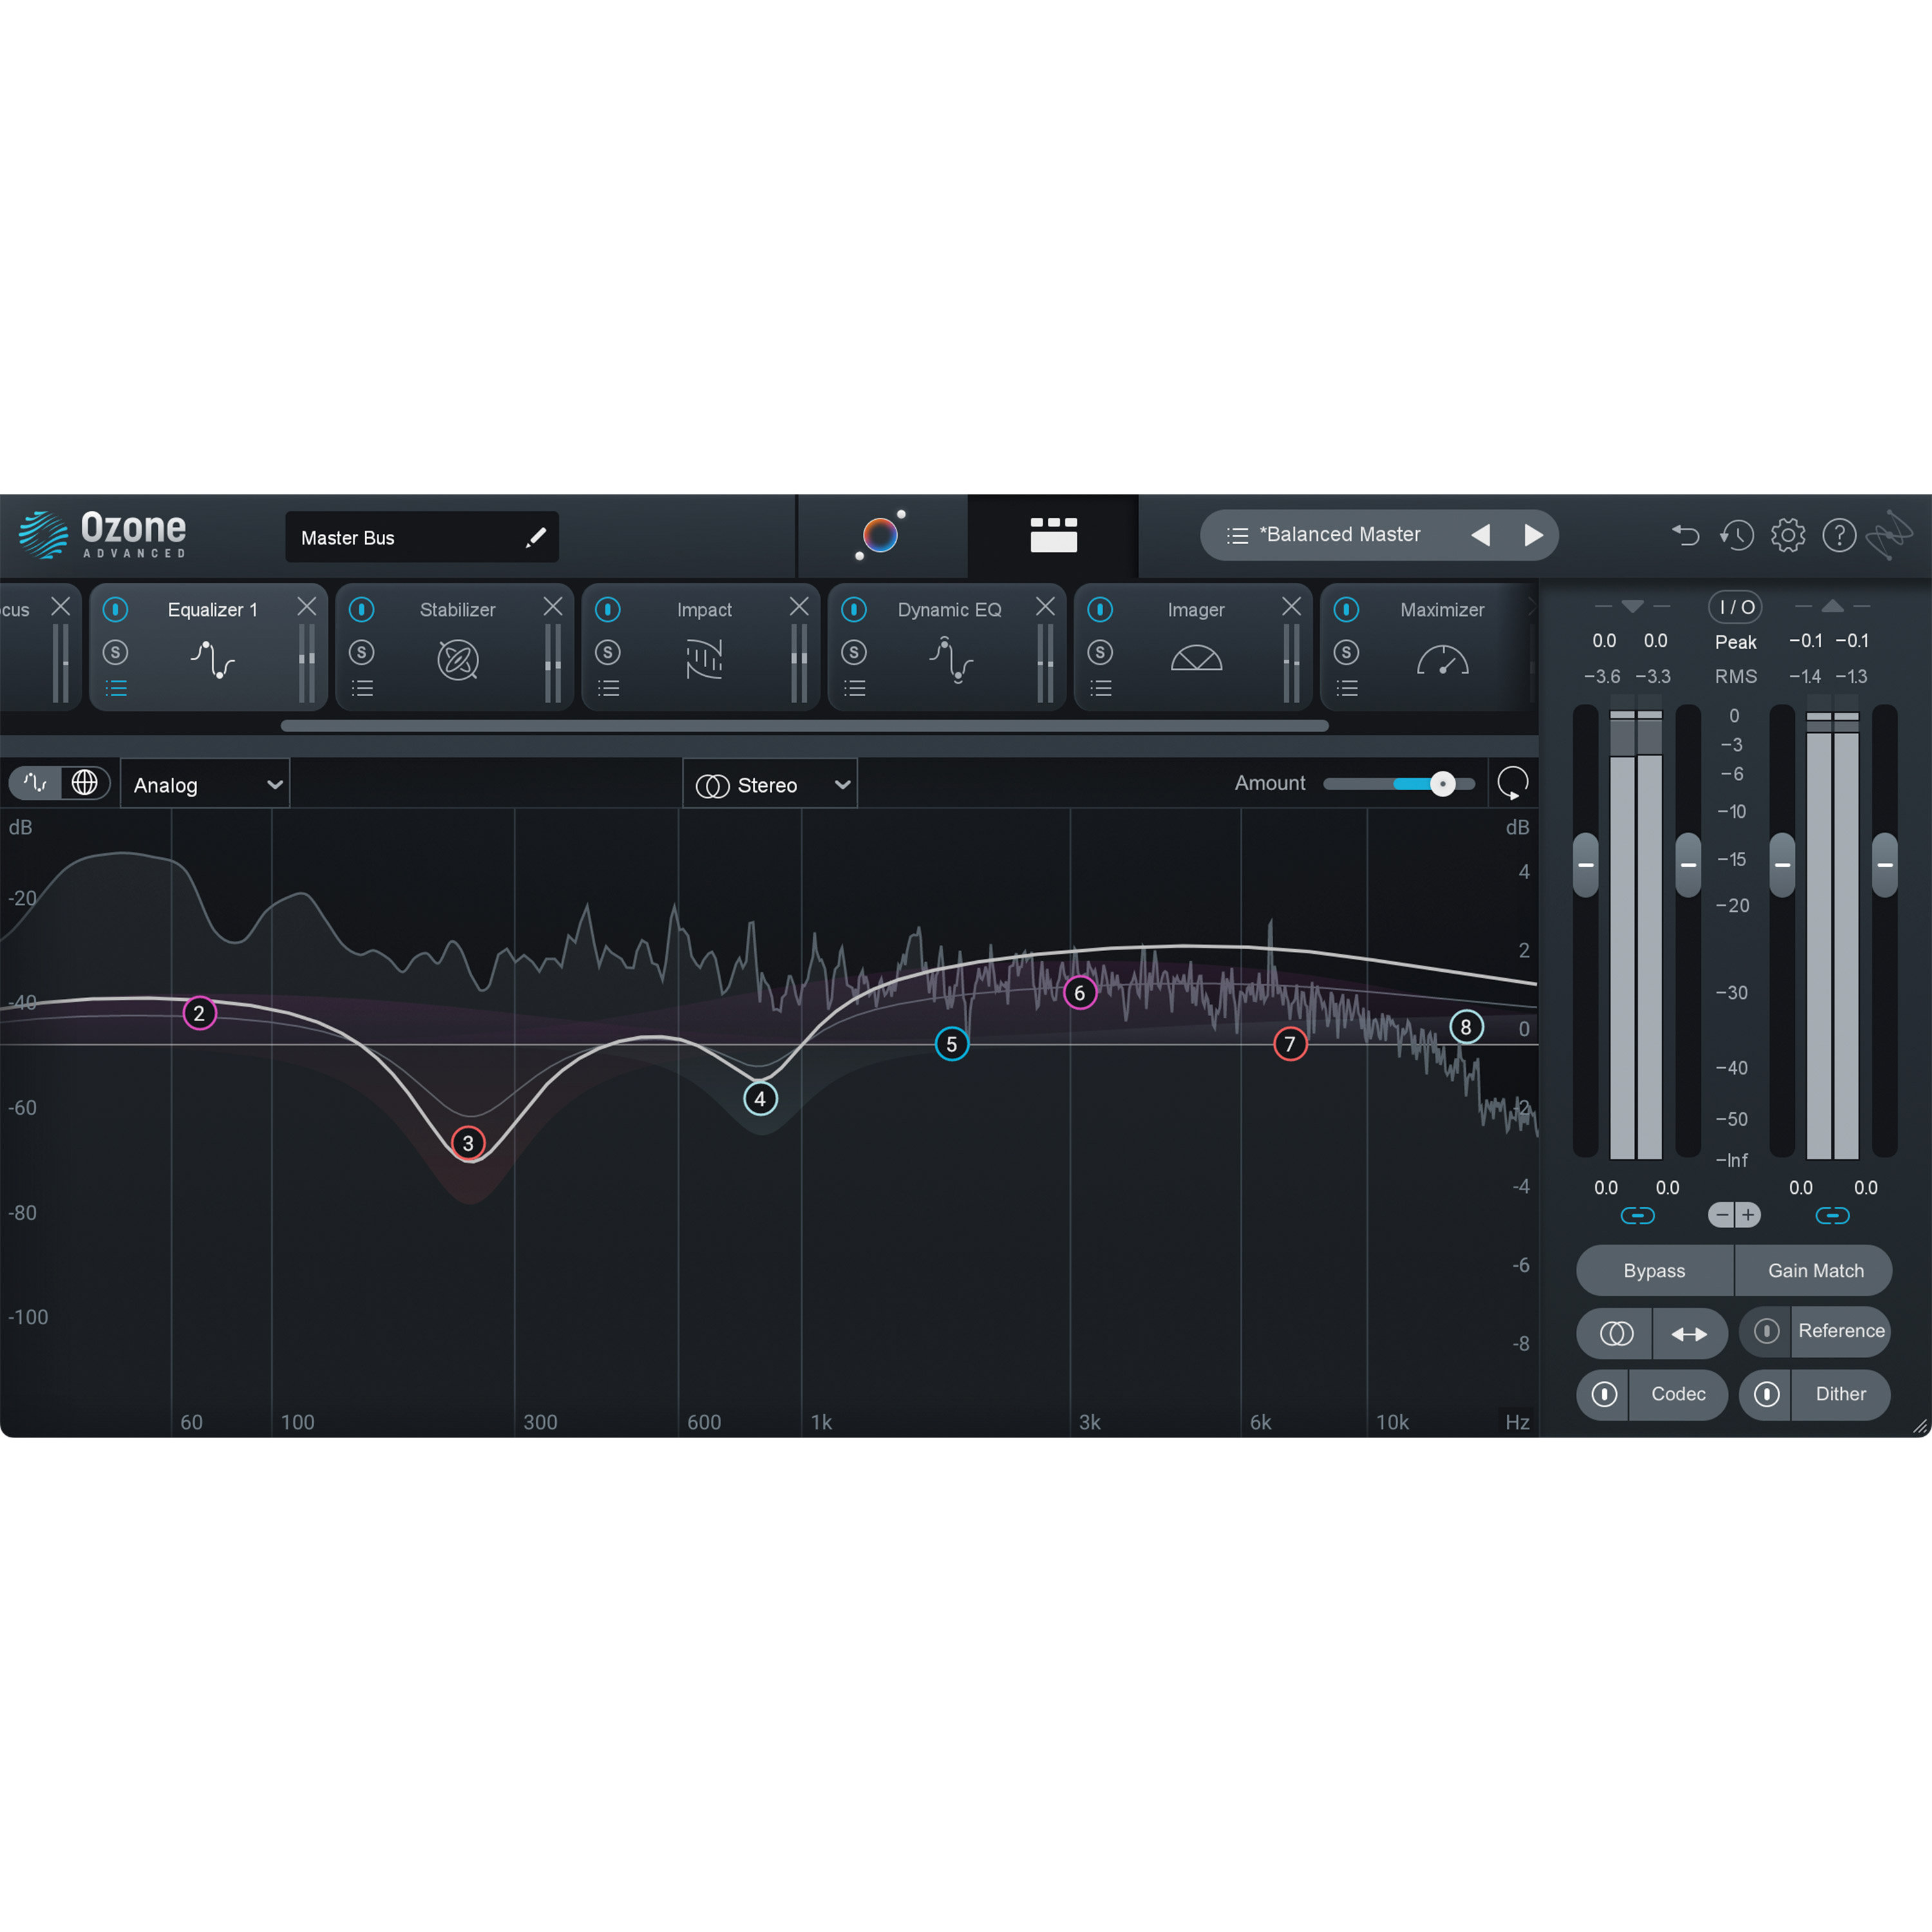Solo the Impact module

click(x=608, y=652)
